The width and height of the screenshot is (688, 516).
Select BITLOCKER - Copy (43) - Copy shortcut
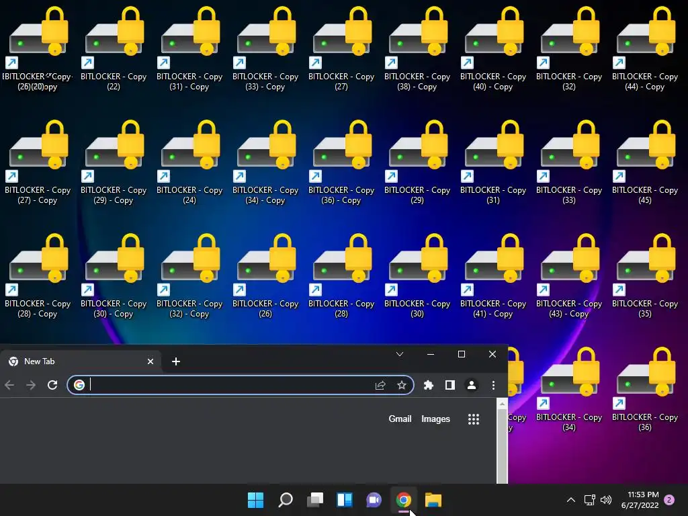[x=569, y=275]
